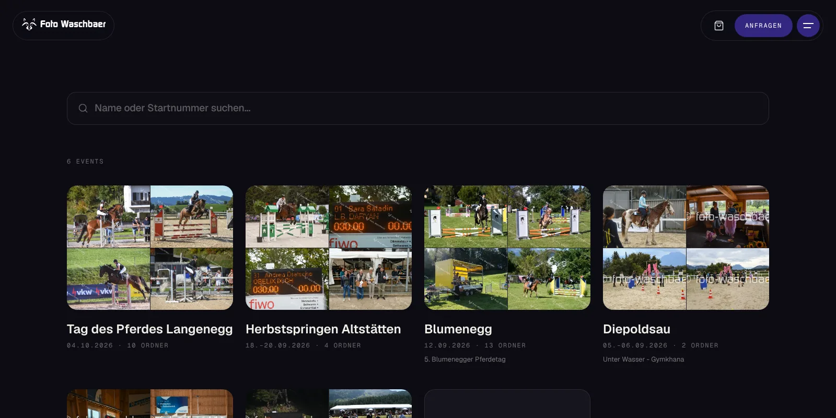
Task: Open the Herbstspringen Altstätten title
Action: click(x=323, y=329)
